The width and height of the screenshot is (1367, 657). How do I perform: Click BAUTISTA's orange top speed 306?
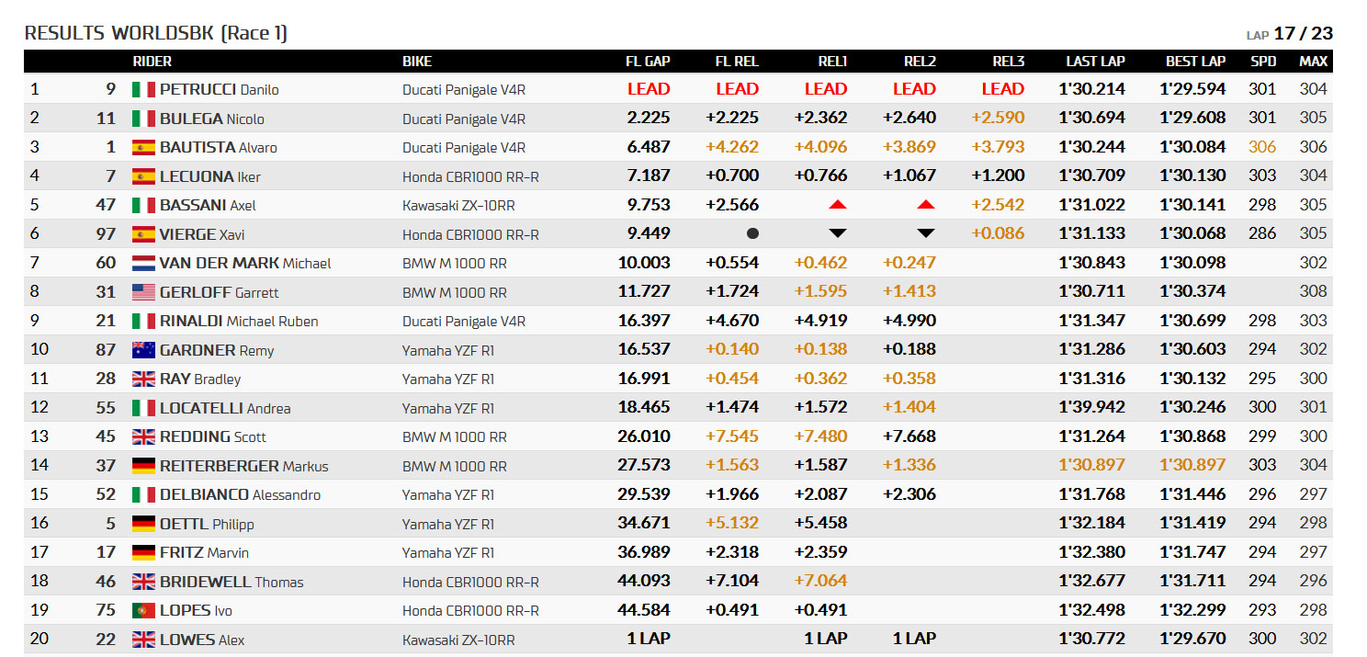tap(1262, 147)
